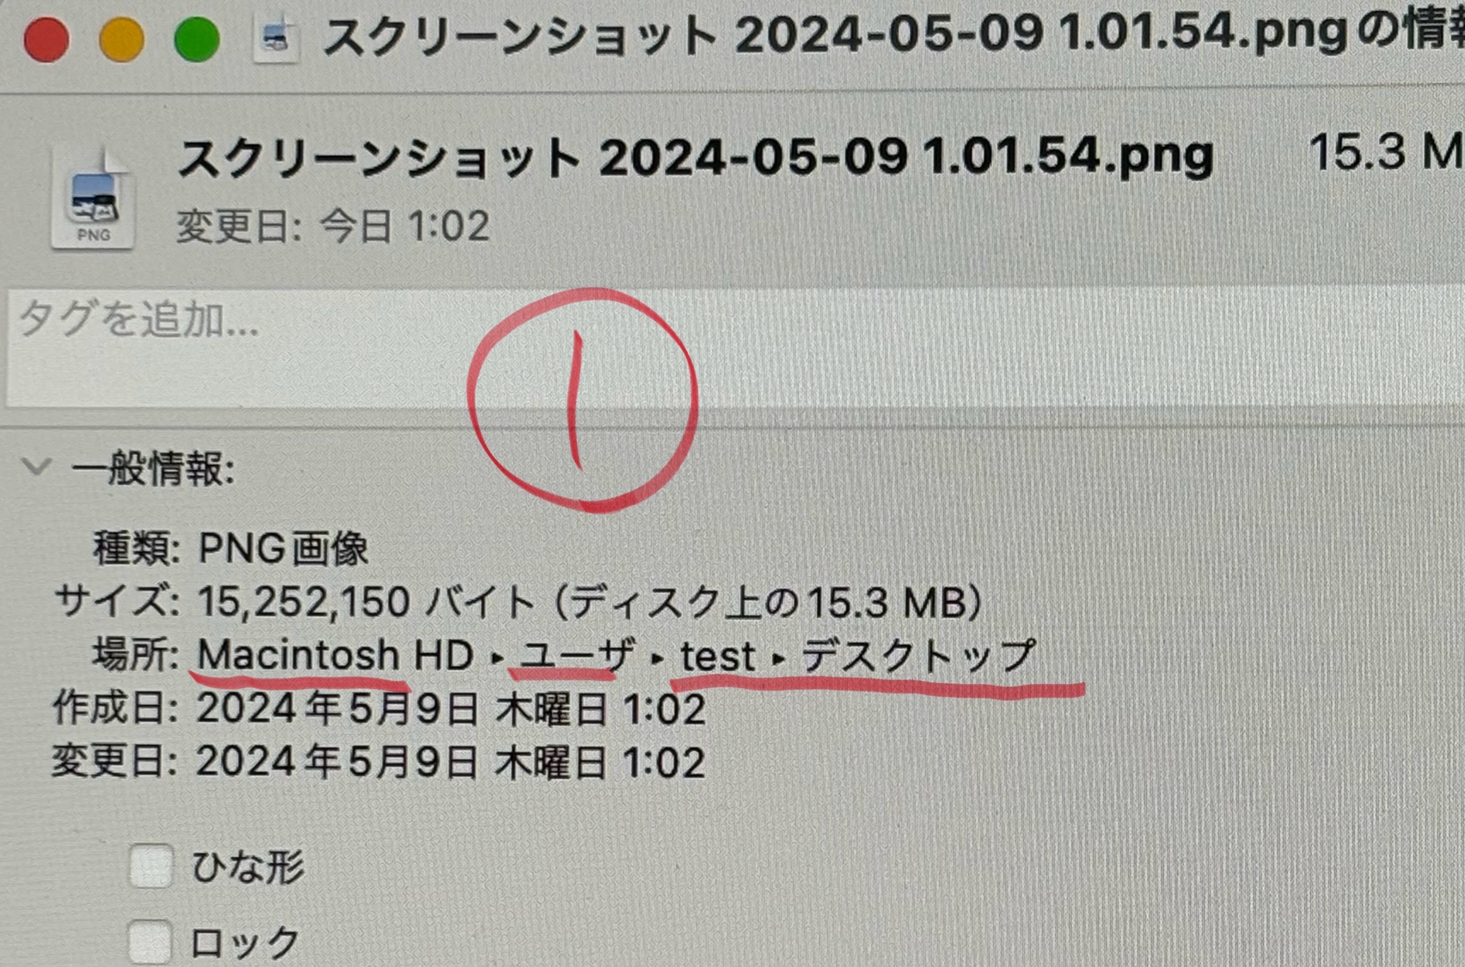Click the 作成日 creation date value
This screenshot has height=967, width=1465.
click(x=451, y=708)
